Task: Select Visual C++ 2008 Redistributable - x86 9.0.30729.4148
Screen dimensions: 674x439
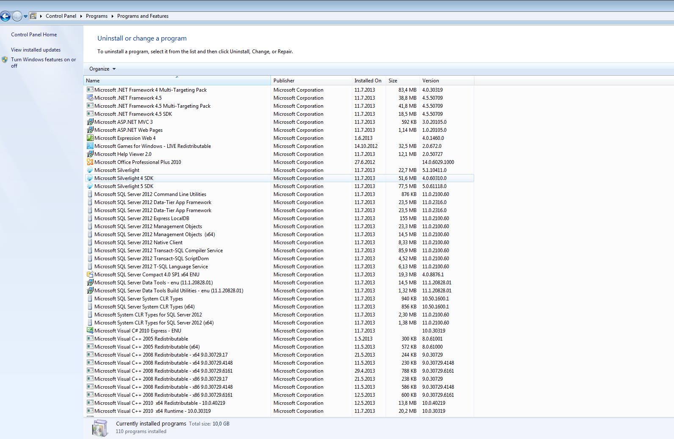Action: coord(279,387)
